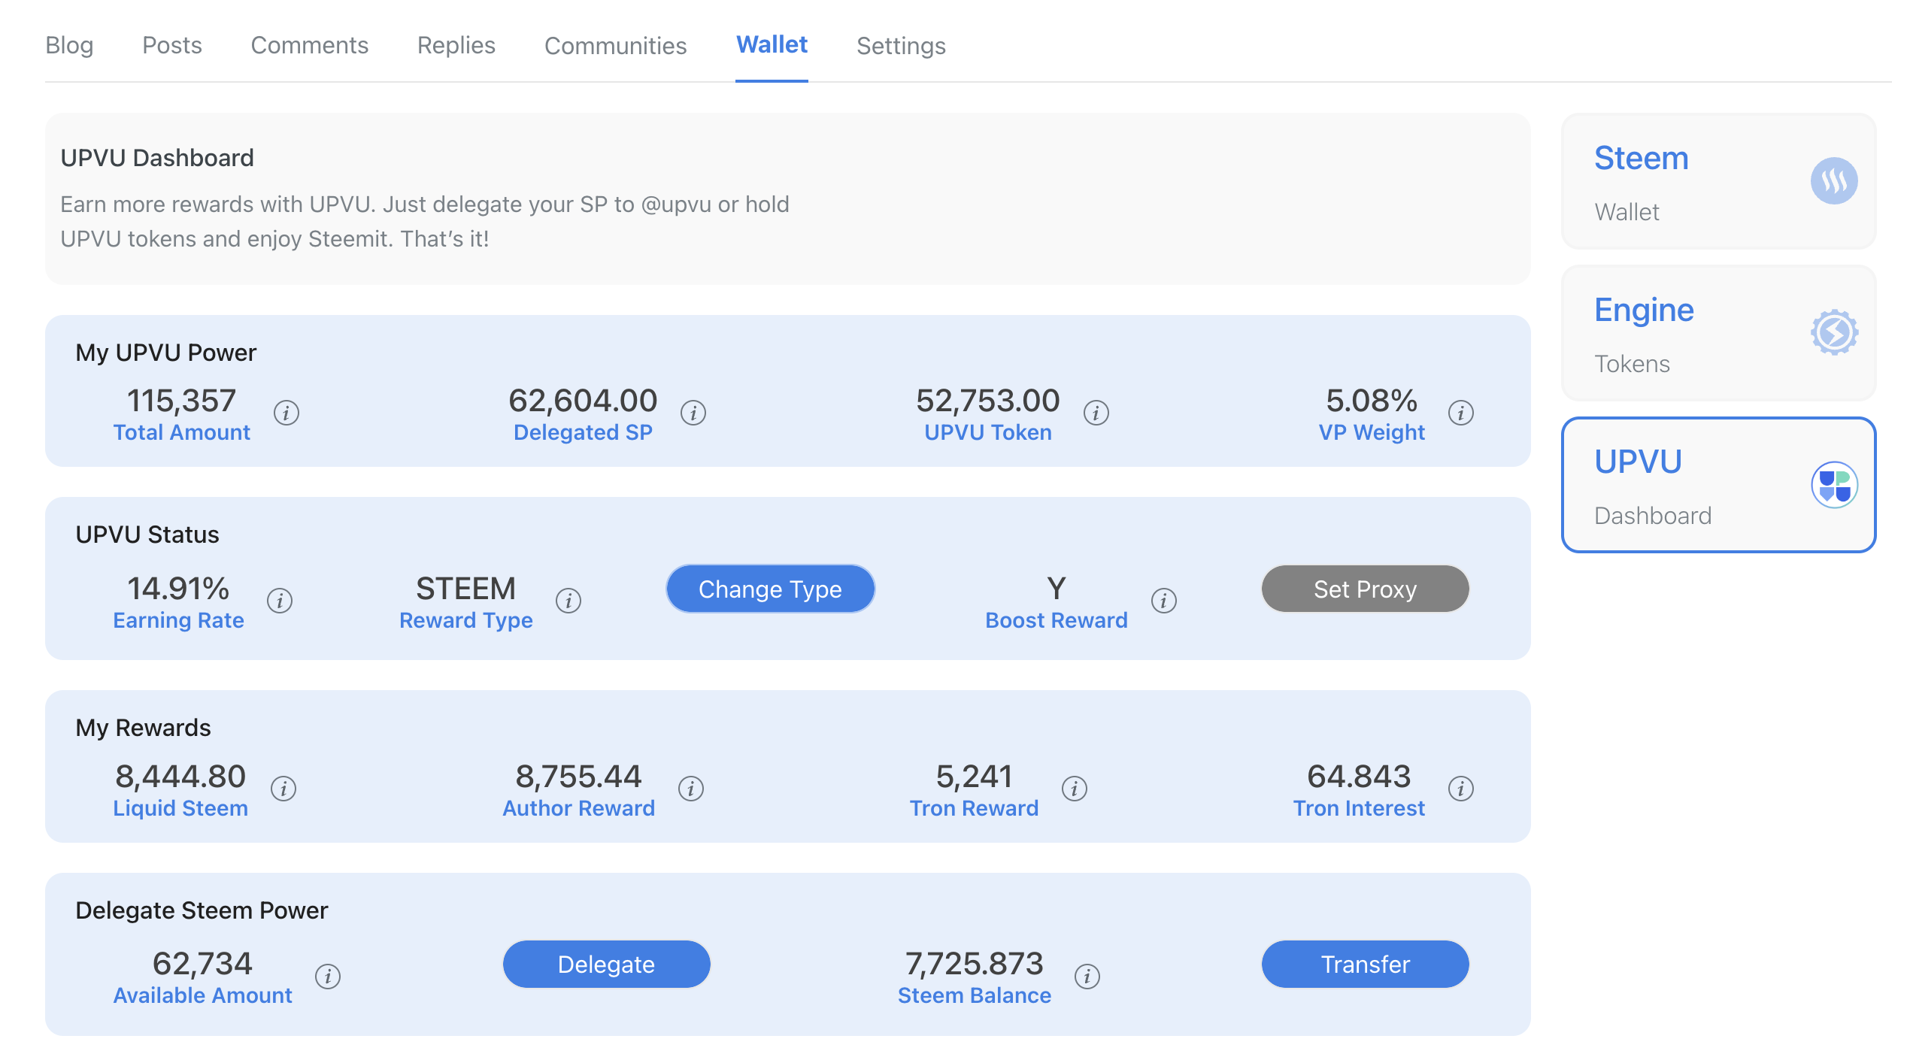Open the Engine Tokens card
Image resolution: width=1910 pixels, height=1063 pixels.
point(1718,333)
